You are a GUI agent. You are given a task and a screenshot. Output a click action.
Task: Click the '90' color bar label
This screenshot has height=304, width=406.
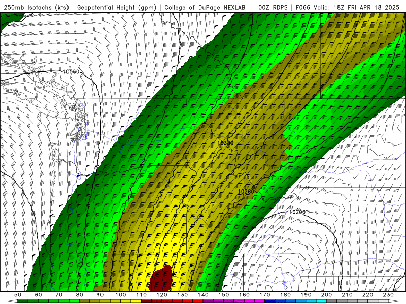[100, 295]
